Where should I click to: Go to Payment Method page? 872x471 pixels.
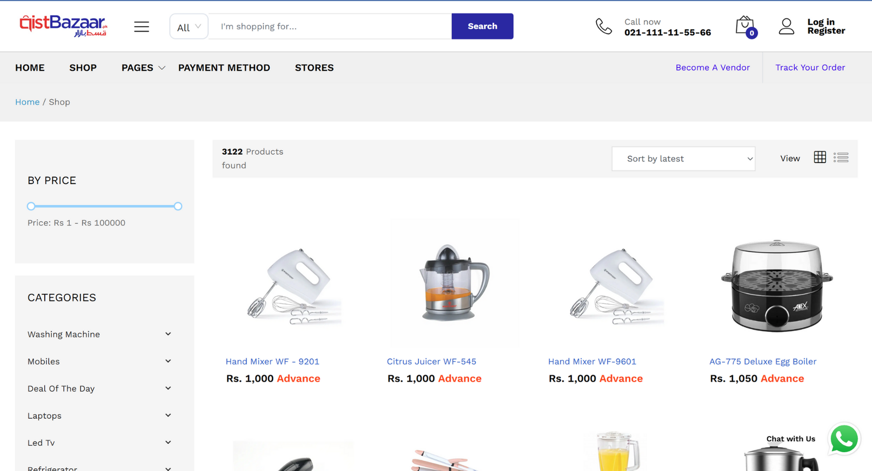(224, 68)
